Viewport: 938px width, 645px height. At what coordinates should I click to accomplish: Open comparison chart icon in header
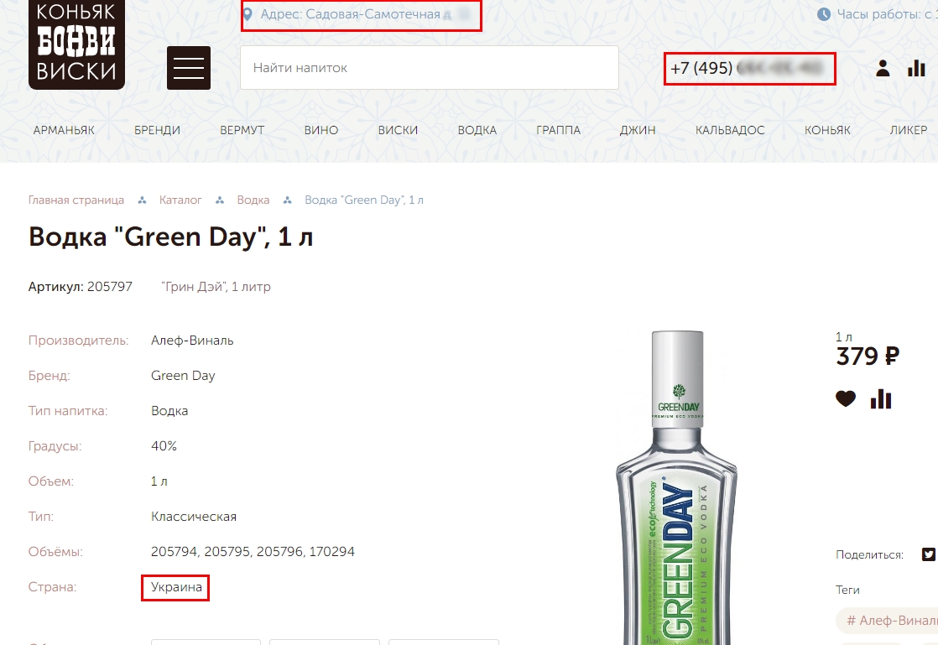[916, 68]
